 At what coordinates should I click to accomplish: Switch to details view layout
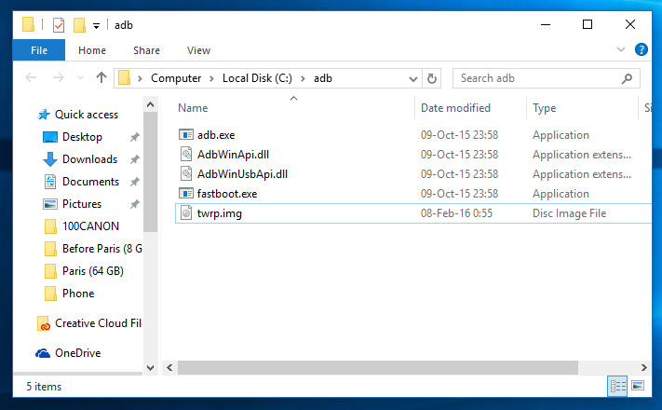click(x=617, y=385)
